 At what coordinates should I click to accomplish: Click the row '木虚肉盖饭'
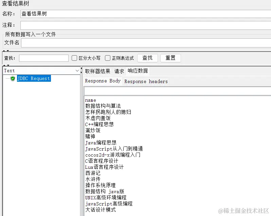point(98,118)
